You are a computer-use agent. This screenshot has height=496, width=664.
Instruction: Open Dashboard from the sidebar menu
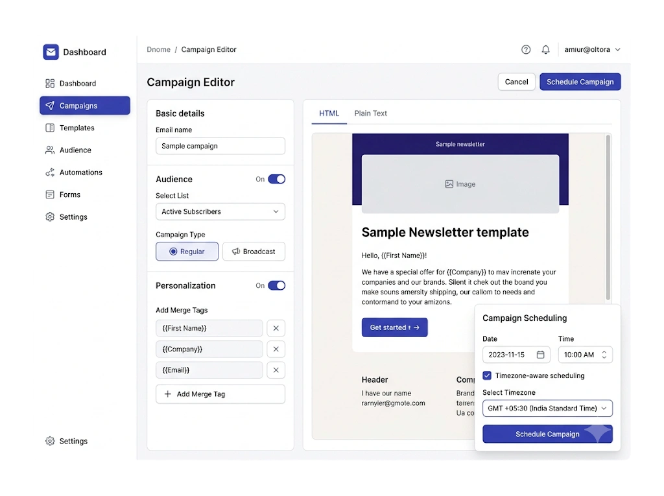click(85, 84)
